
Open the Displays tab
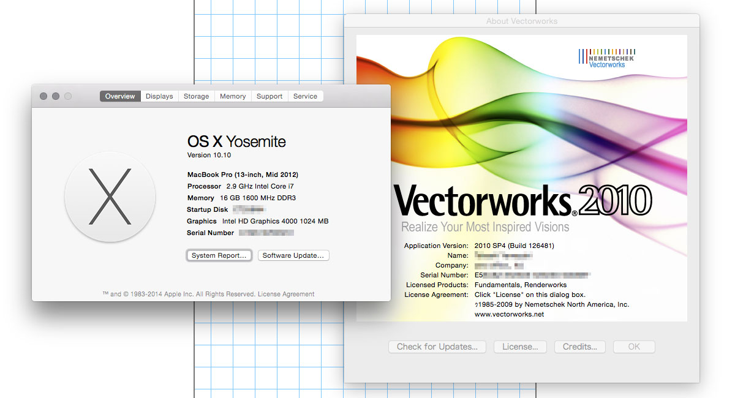159,96
